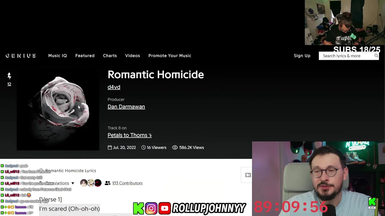Click the Kick logo in overlay banner

coord(138,208)
